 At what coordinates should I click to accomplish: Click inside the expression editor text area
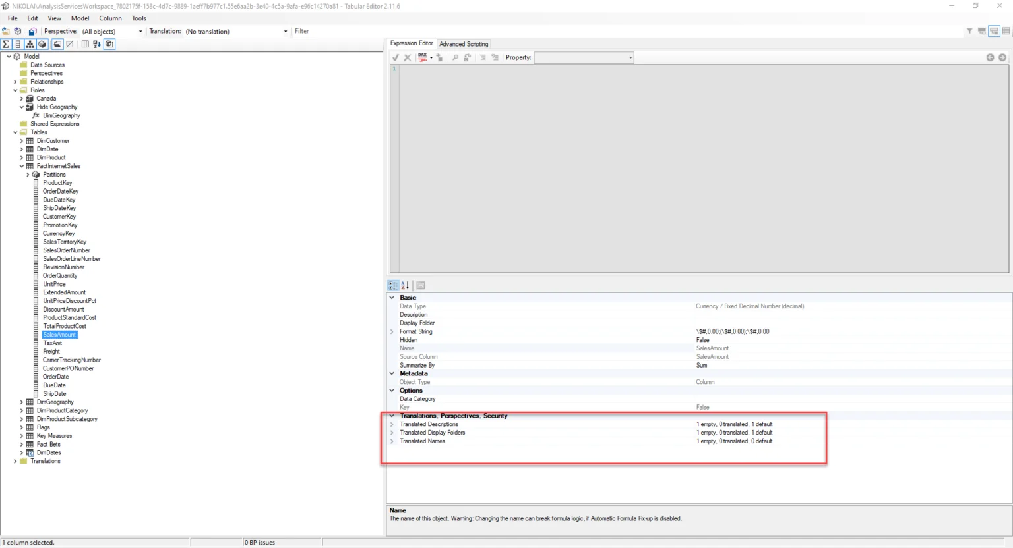[x=703, y=169]
